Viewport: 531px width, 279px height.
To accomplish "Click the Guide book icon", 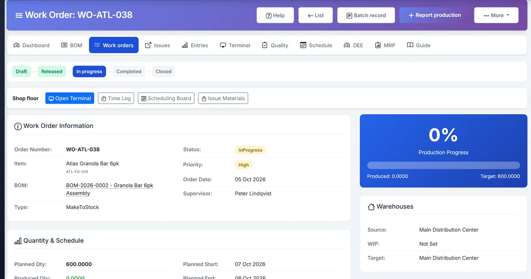I will coord(410,45).
